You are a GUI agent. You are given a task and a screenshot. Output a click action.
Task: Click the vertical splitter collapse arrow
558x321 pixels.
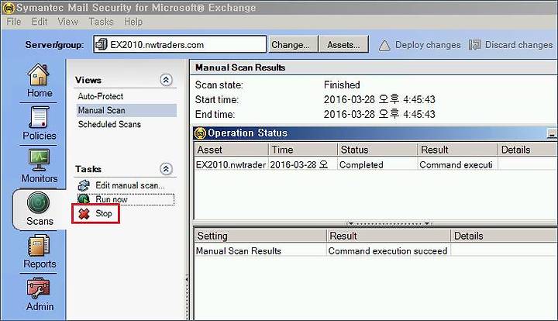point(187,280)
